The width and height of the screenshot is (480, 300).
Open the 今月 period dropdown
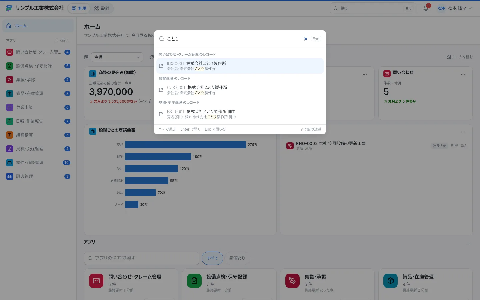pos(117,57)
